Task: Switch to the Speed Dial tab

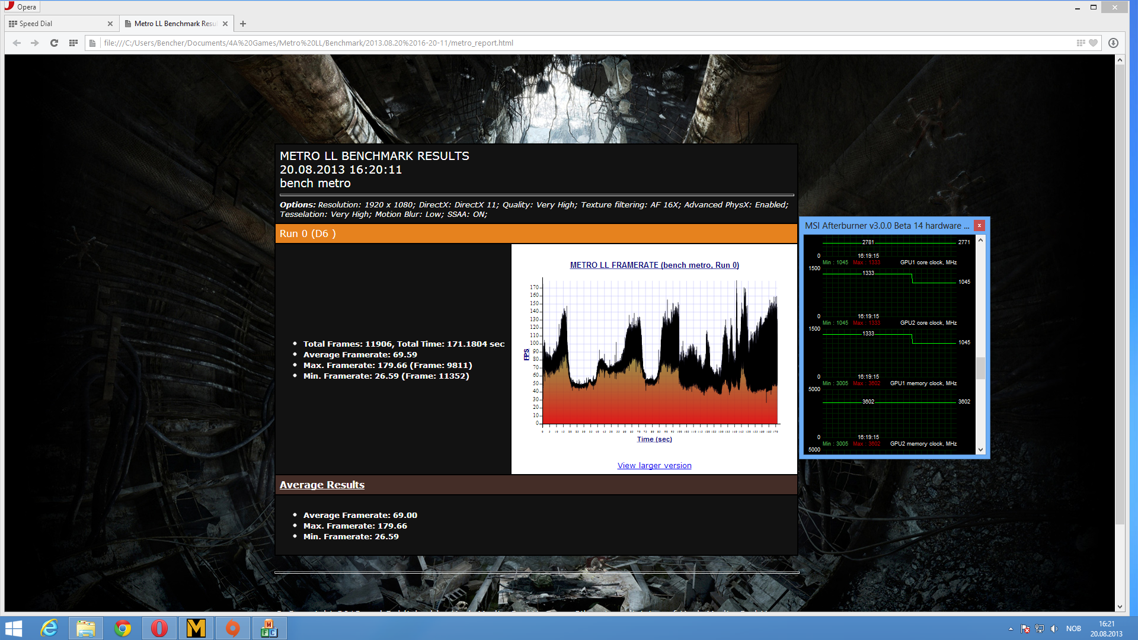Action: 61,24
